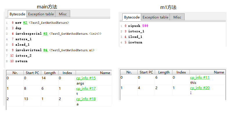Open Misc tab in m1 method panel
The width and height of the screenshot is (231, 114).
click(177, 17)
